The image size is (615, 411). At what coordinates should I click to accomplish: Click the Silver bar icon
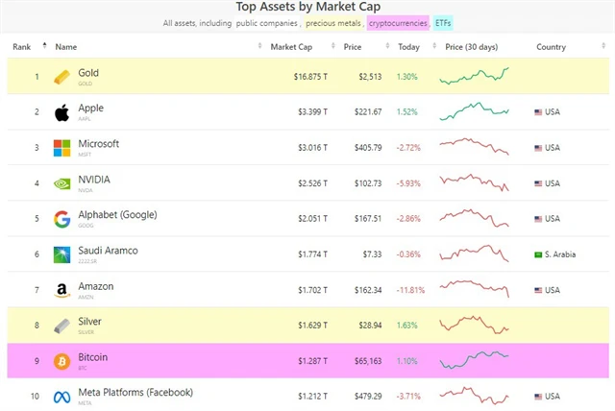click(61, 326)
